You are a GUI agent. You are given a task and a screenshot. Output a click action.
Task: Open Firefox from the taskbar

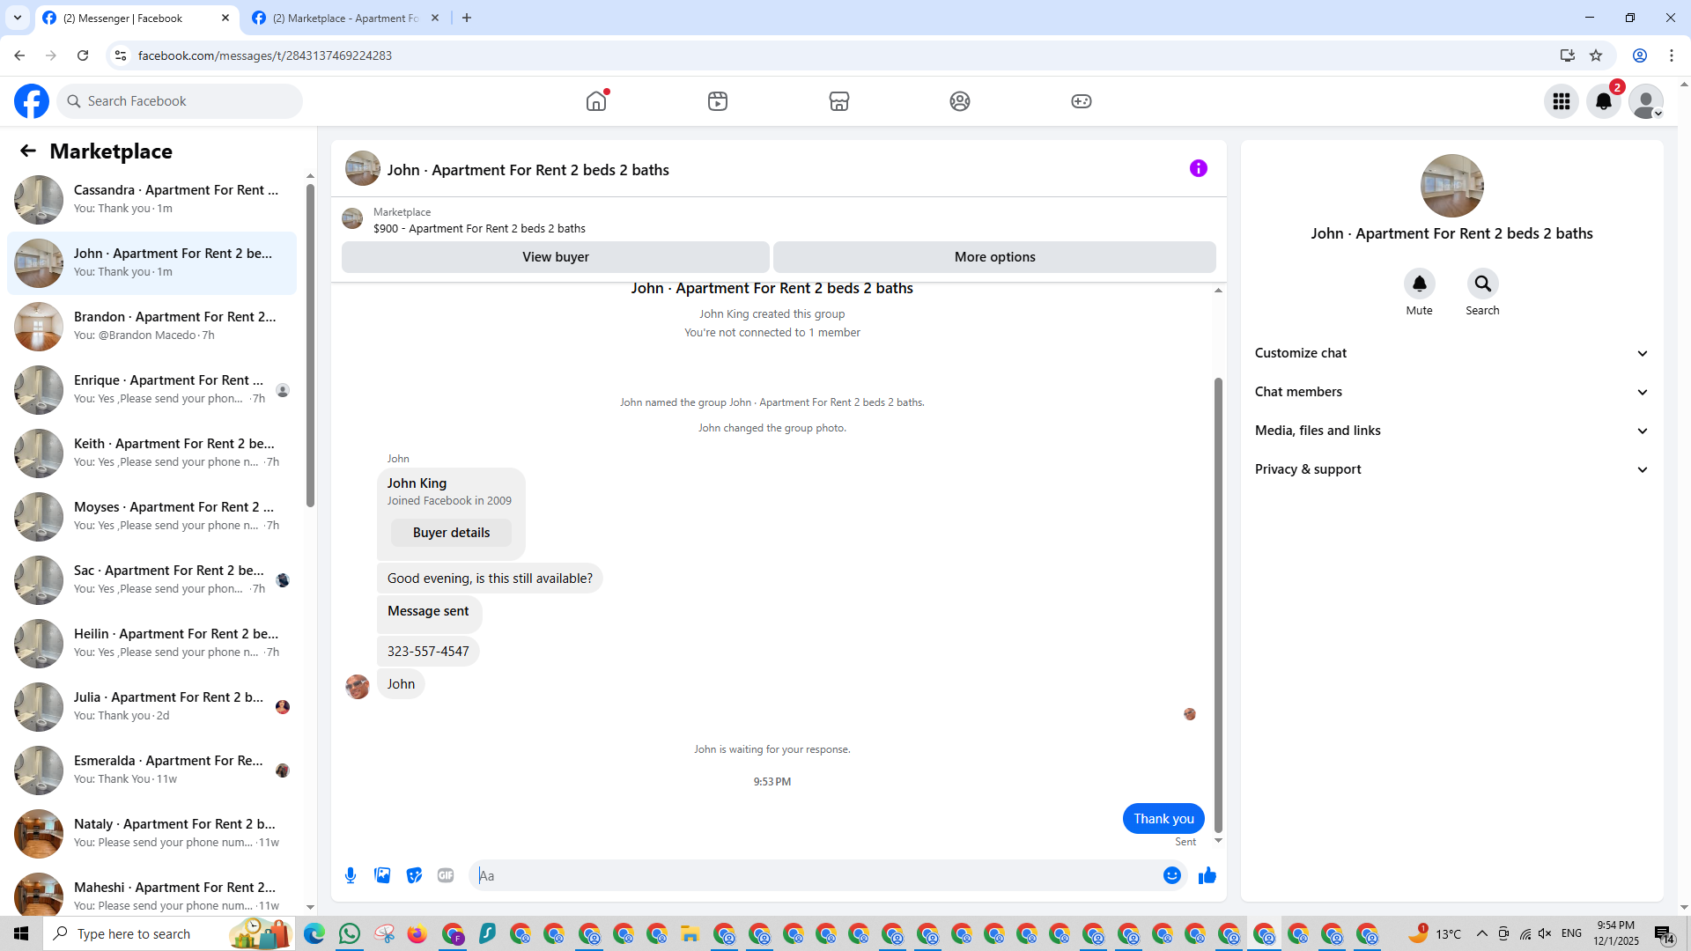417,933
